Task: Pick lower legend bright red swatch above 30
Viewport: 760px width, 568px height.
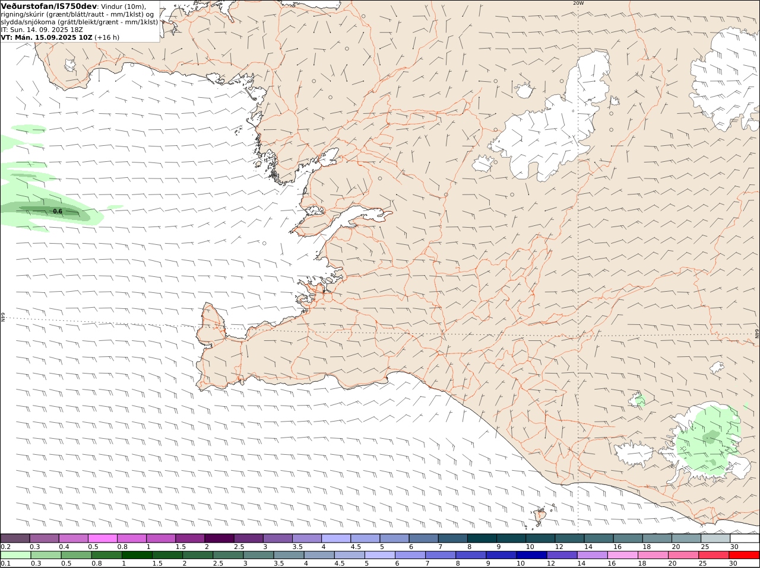Action: (743, 555)
